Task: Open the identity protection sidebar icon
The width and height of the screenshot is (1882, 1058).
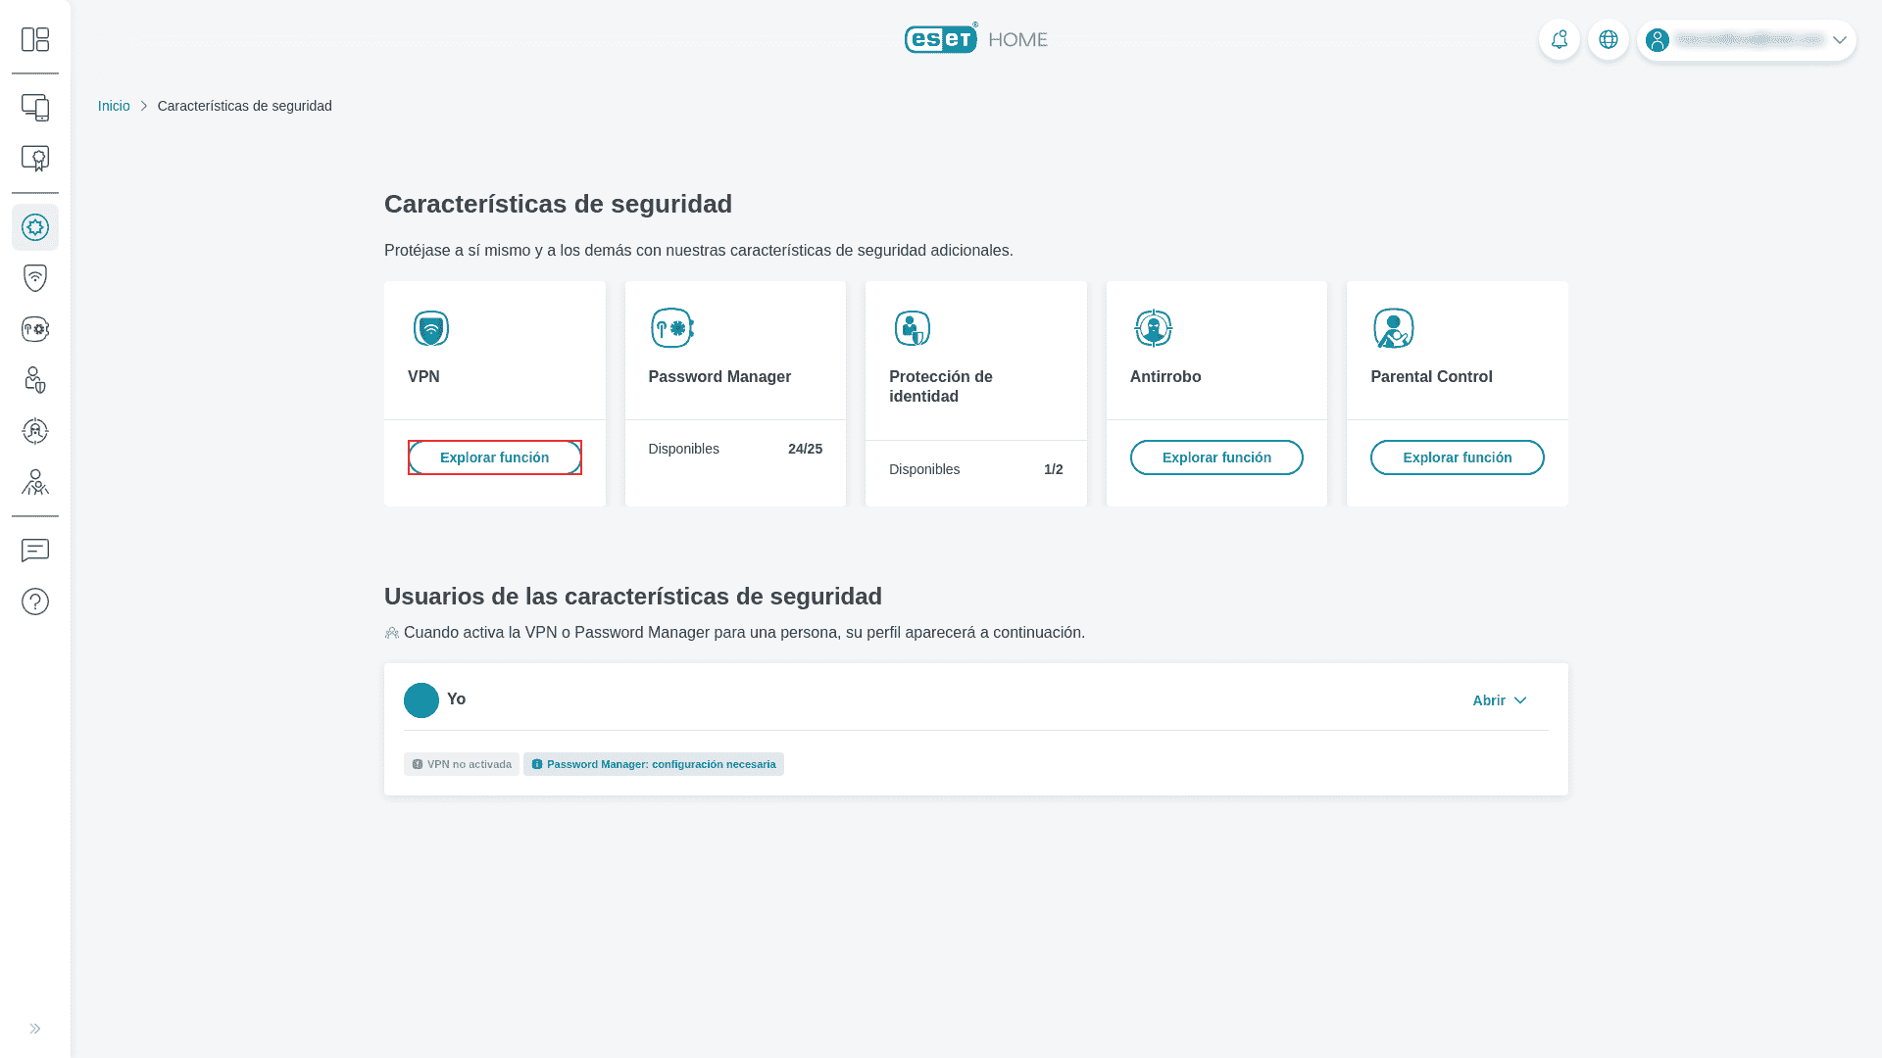Action: (x=35, y=380)
